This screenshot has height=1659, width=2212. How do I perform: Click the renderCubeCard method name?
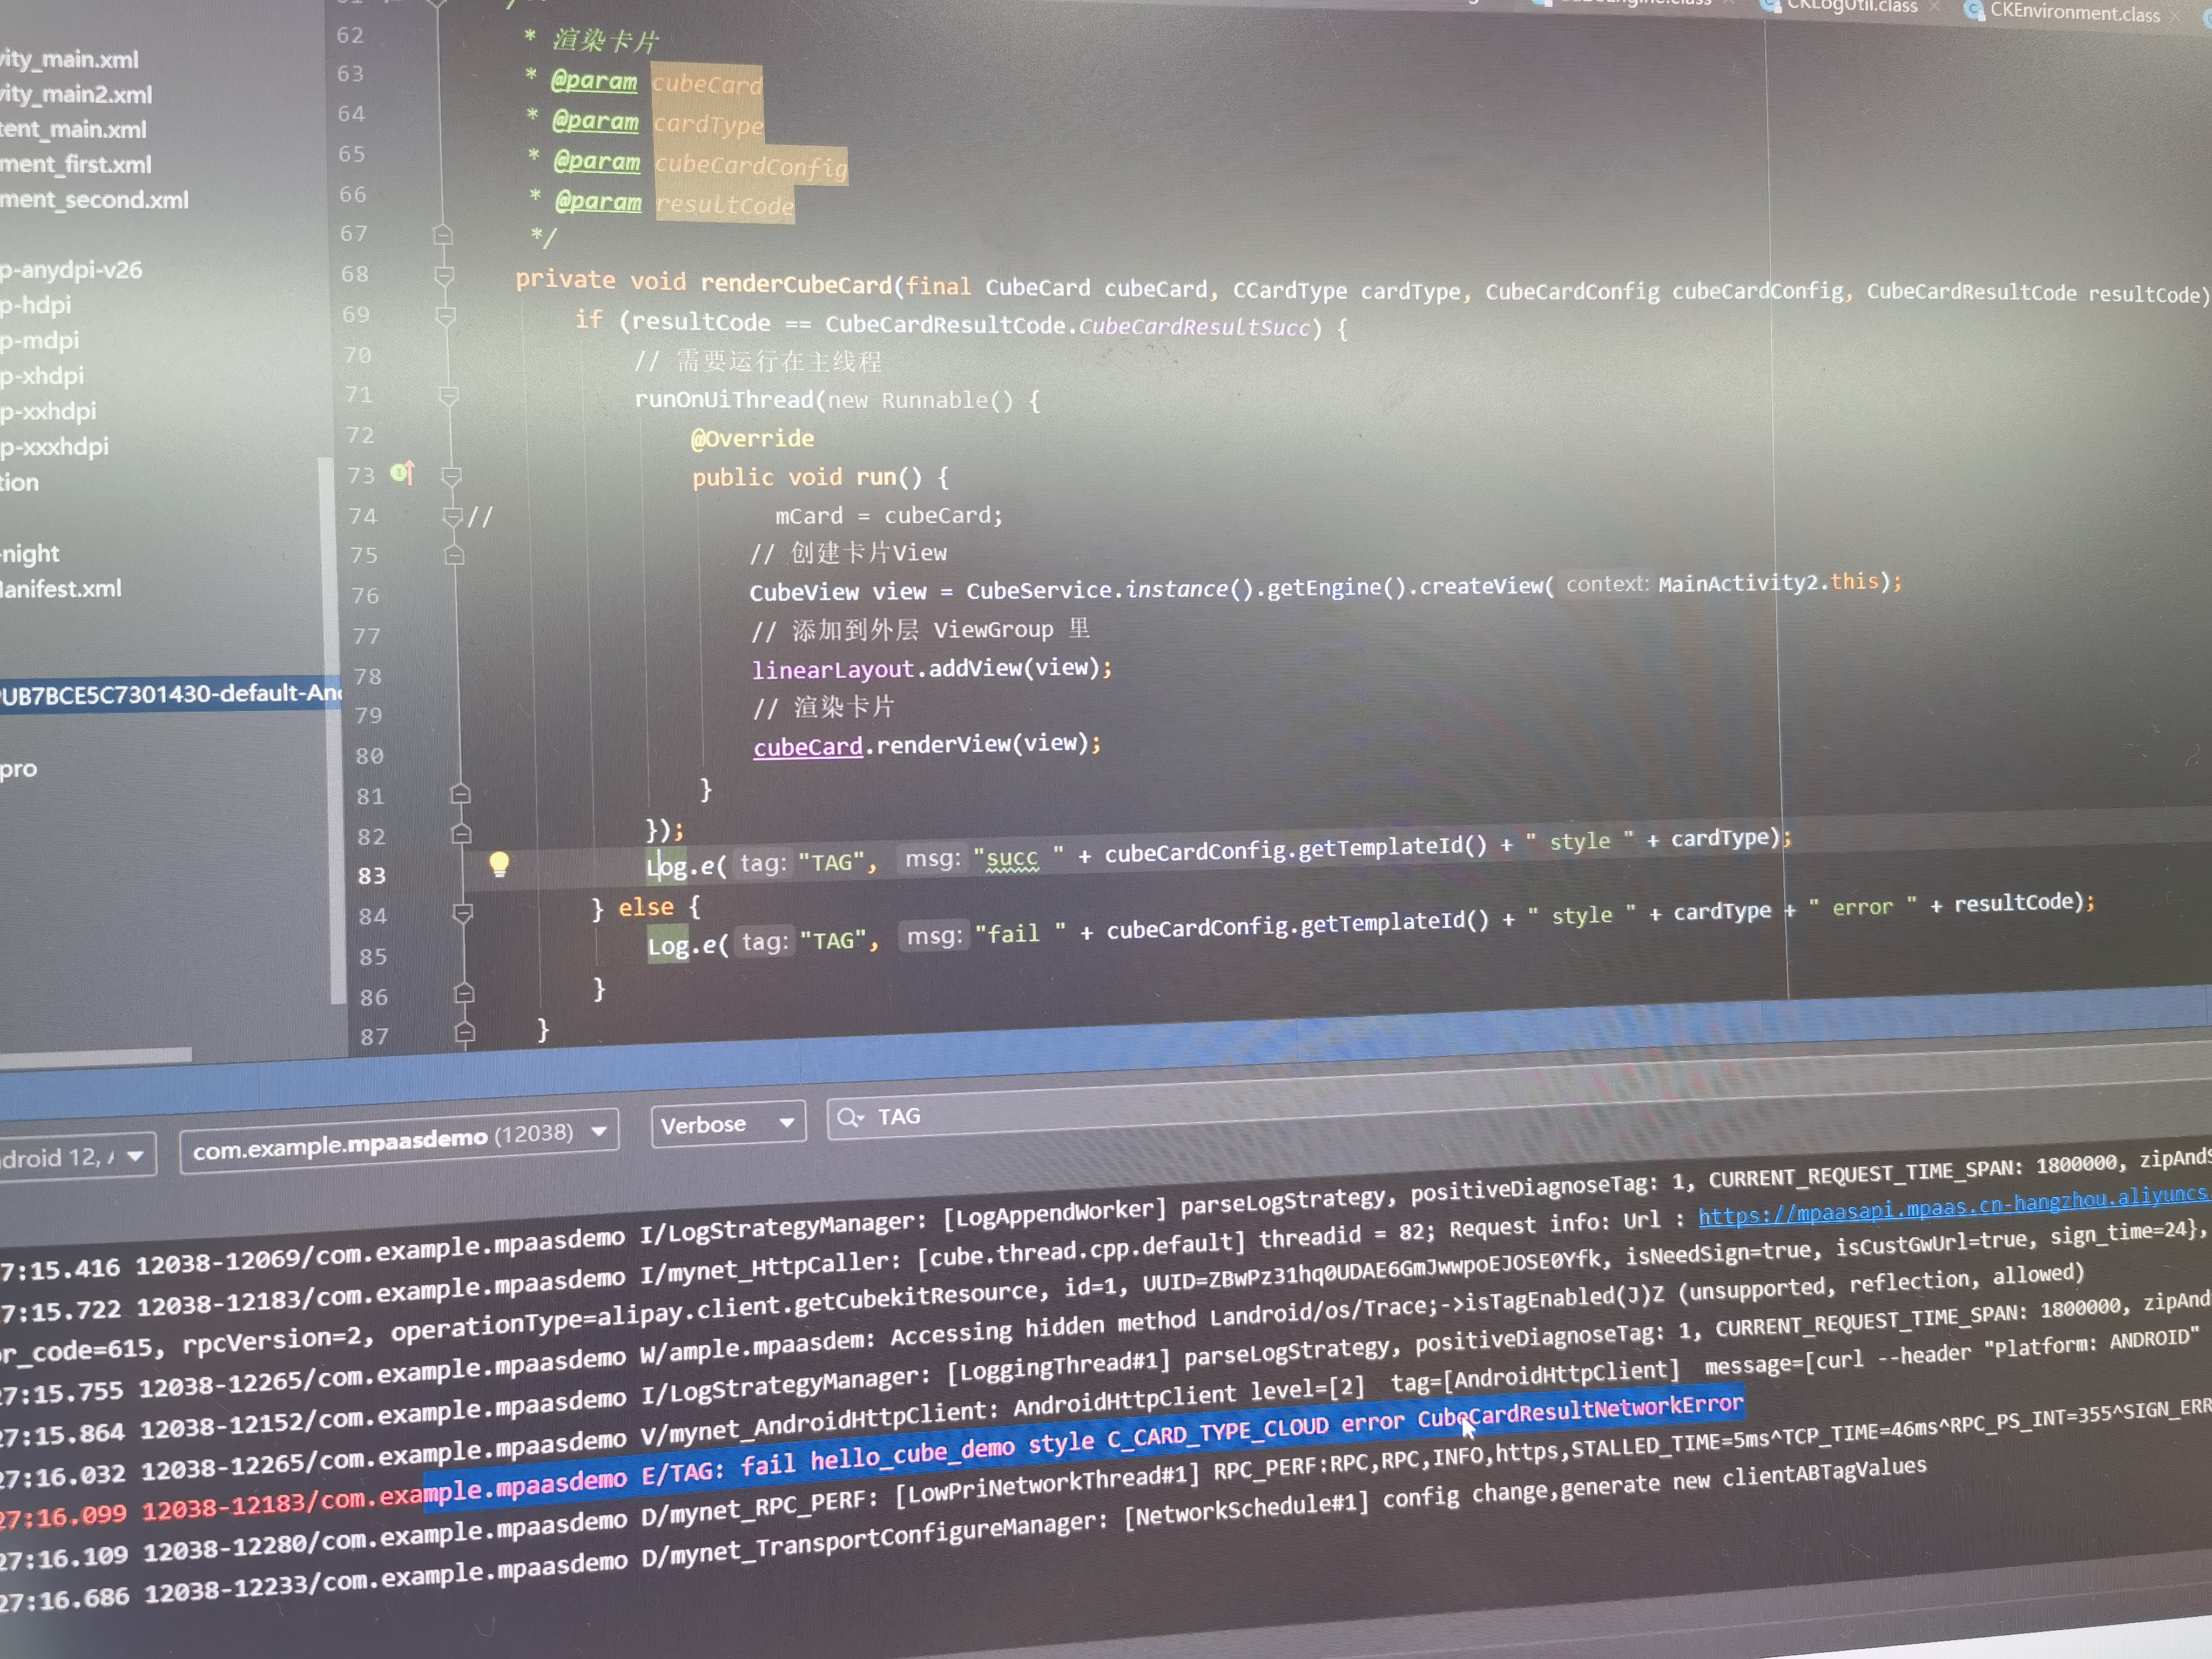[x=796, y=284]
